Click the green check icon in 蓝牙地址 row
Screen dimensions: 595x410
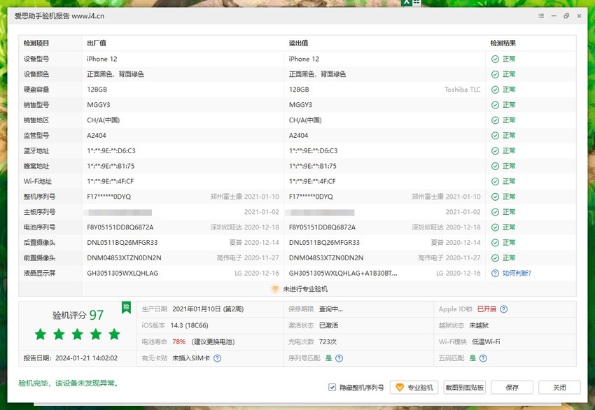[x=495, y=151]
